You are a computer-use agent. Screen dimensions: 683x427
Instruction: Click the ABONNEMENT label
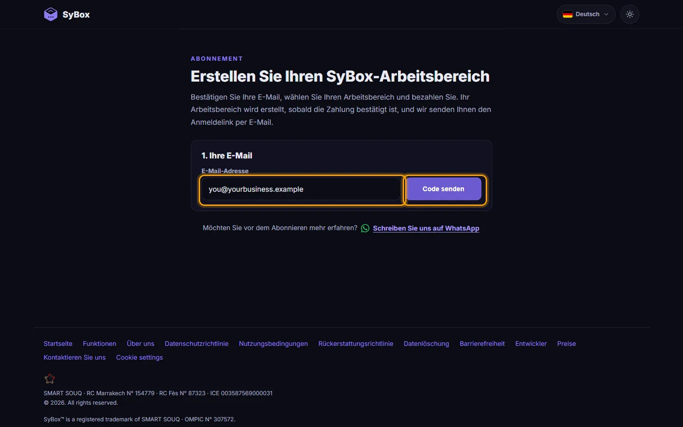tap(217, 59)
